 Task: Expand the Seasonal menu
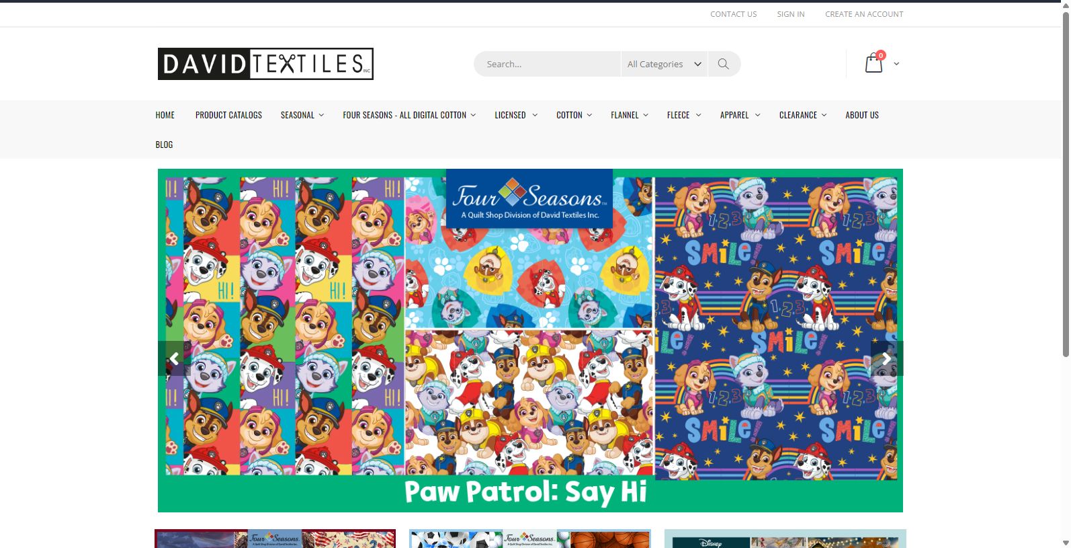click(302, 115)
